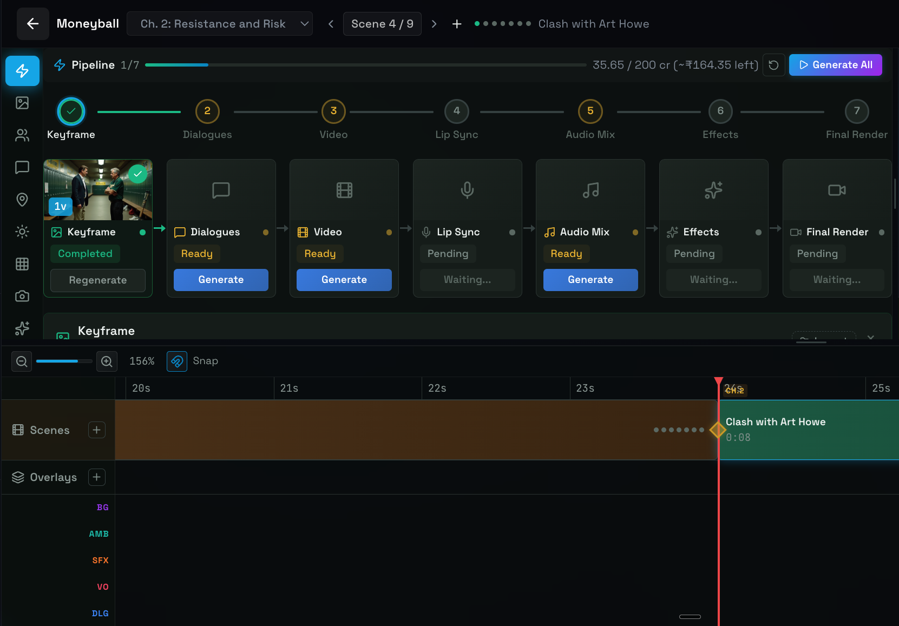The image size is (899, 626).
Task: Reset pipeline with the refresh icon
Action: coord(774,65)
